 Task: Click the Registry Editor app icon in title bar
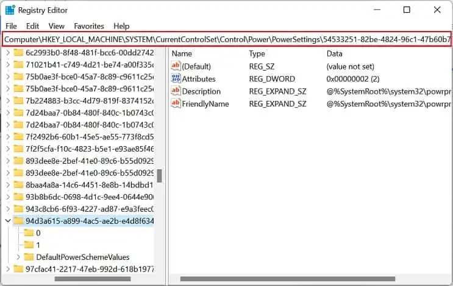(10, 10)
